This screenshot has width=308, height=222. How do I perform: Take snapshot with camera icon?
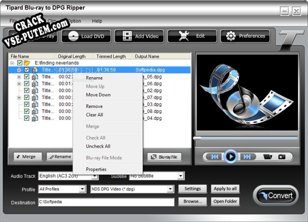[282, 156]
